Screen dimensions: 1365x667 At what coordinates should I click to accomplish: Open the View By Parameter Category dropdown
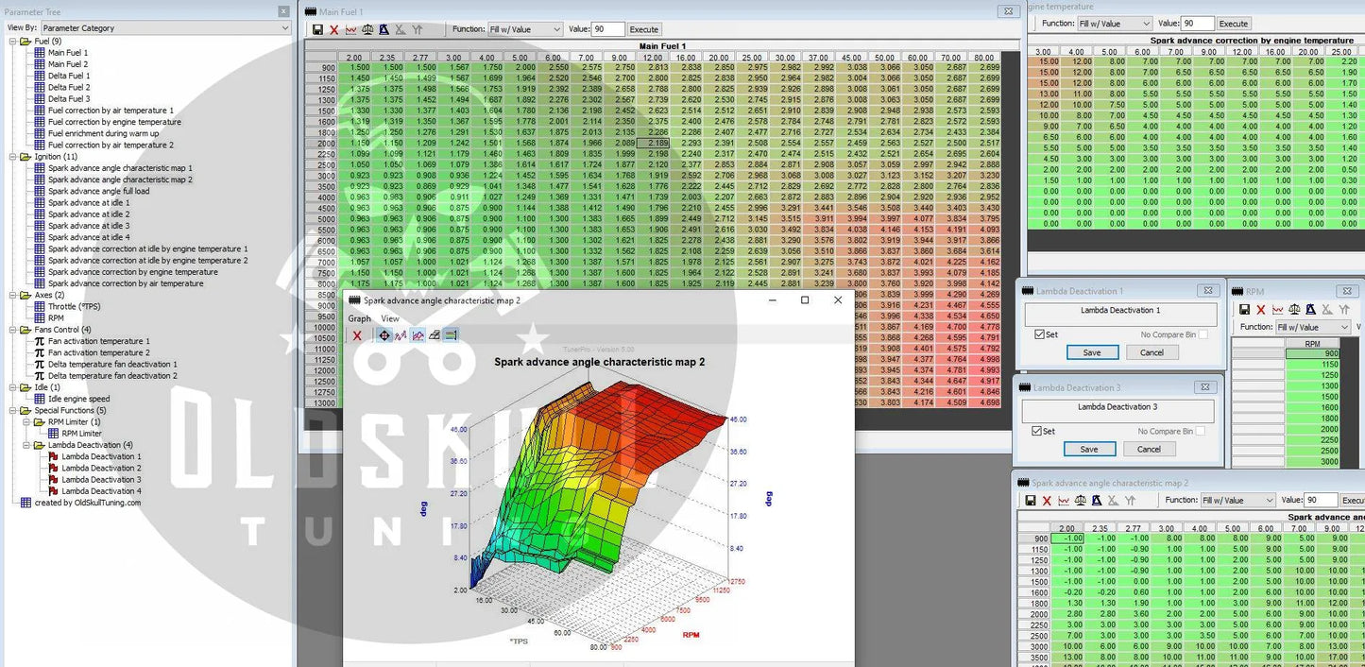point(165,28)
